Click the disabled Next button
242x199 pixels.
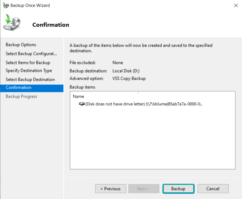click(144, 189)
